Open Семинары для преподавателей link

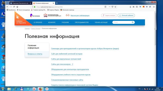click(85, 48)
